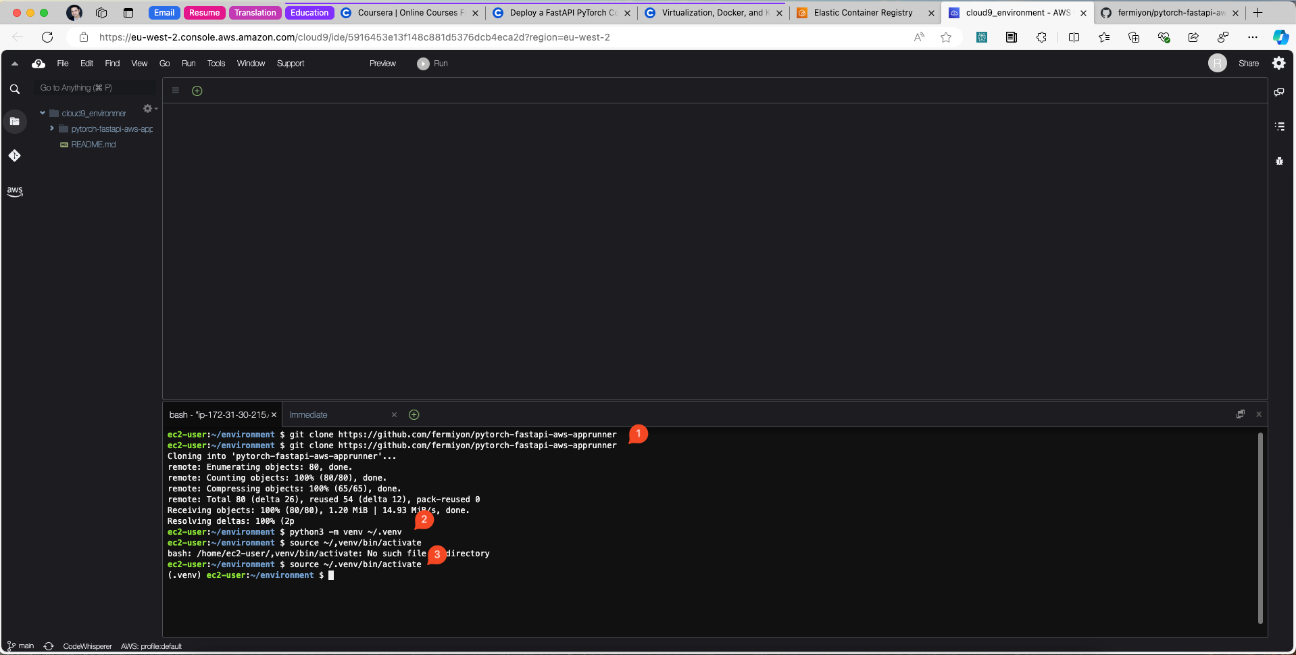Image resolution: width=1296 pixels, height=655 pixels.
Task: Click the Go to Anything search field
Action: [x=95, y=88]
